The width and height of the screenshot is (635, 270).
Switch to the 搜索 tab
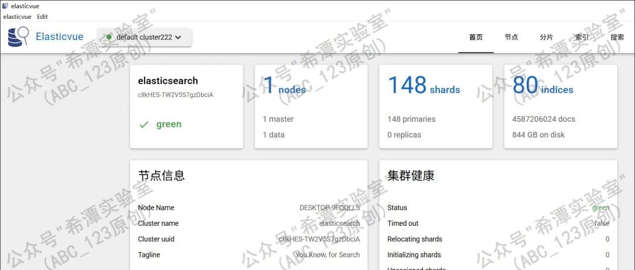click(617, 37)
